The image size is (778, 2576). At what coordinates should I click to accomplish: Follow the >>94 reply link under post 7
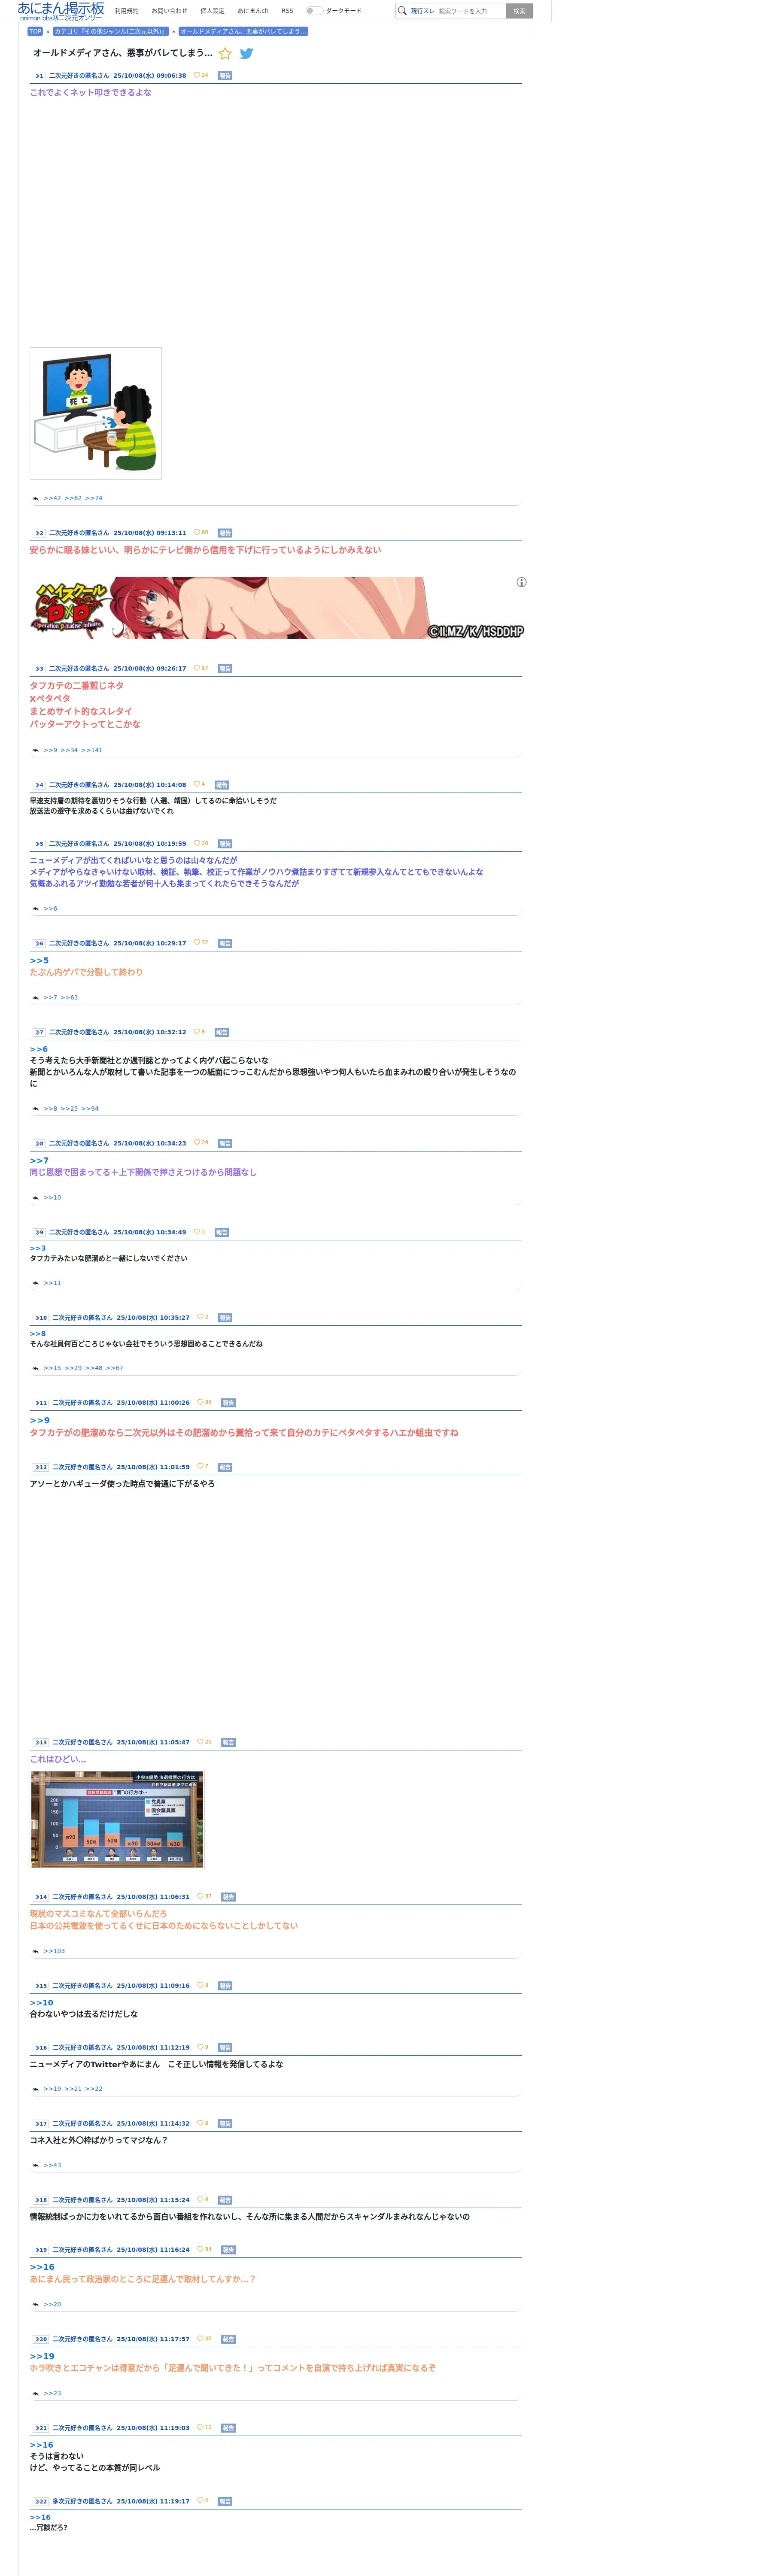tap(90, 1108)
